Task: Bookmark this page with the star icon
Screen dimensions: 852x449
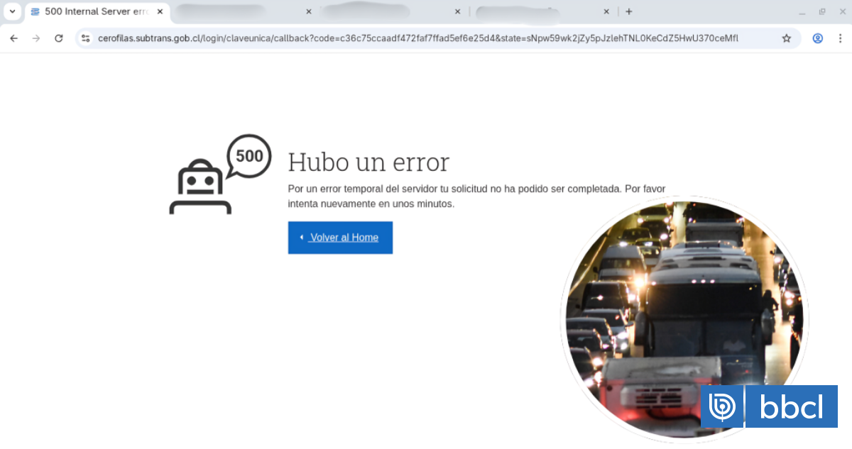Action: click(x=786, y=38)
